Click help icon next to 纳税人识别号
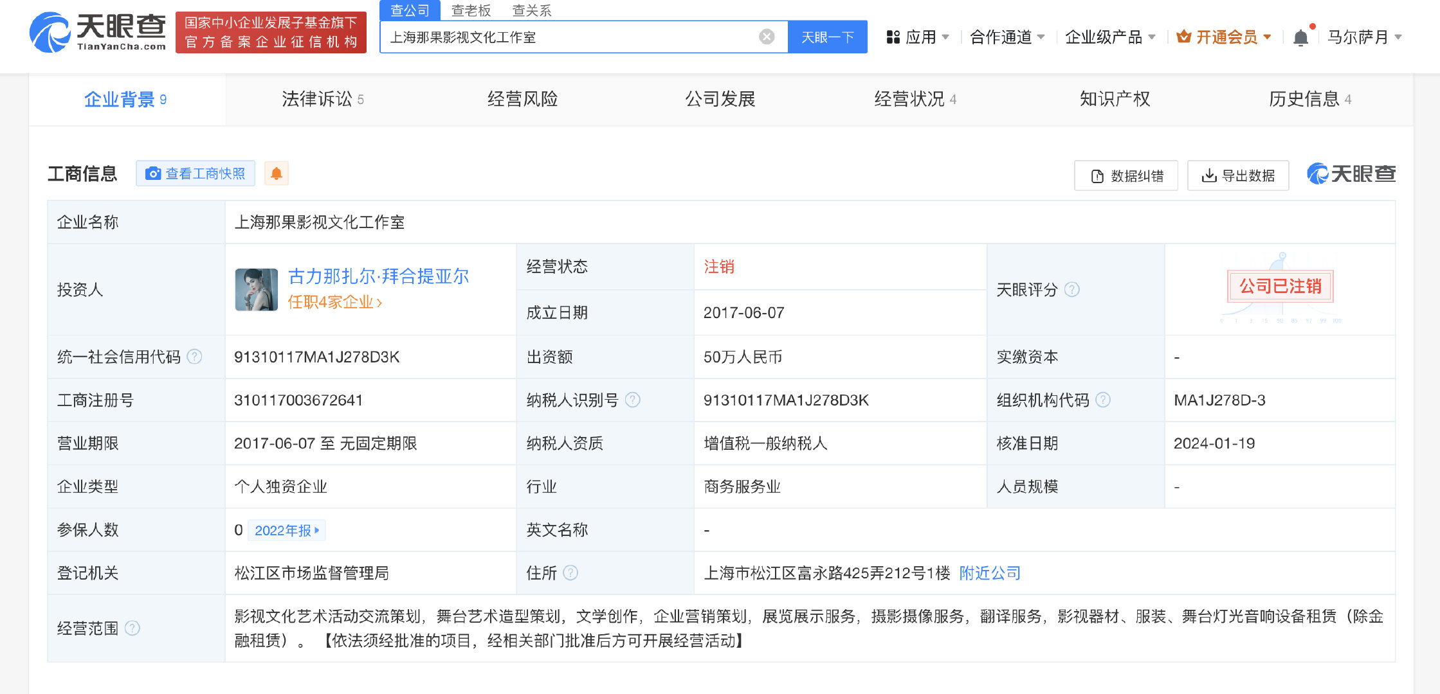Viewport: 1440px width, 694px height. (x=633, y=400)
